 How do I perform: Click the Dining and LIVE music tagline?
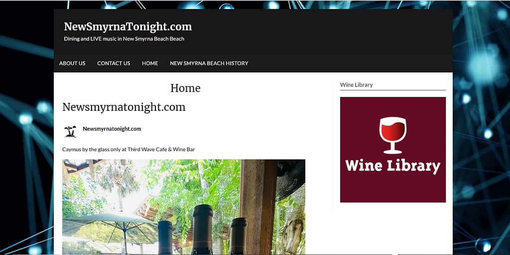[124, 39]
